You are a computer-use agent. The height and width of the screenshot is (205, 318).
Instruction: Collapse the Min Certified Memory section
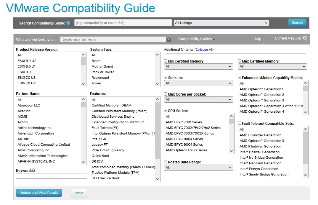166,61
